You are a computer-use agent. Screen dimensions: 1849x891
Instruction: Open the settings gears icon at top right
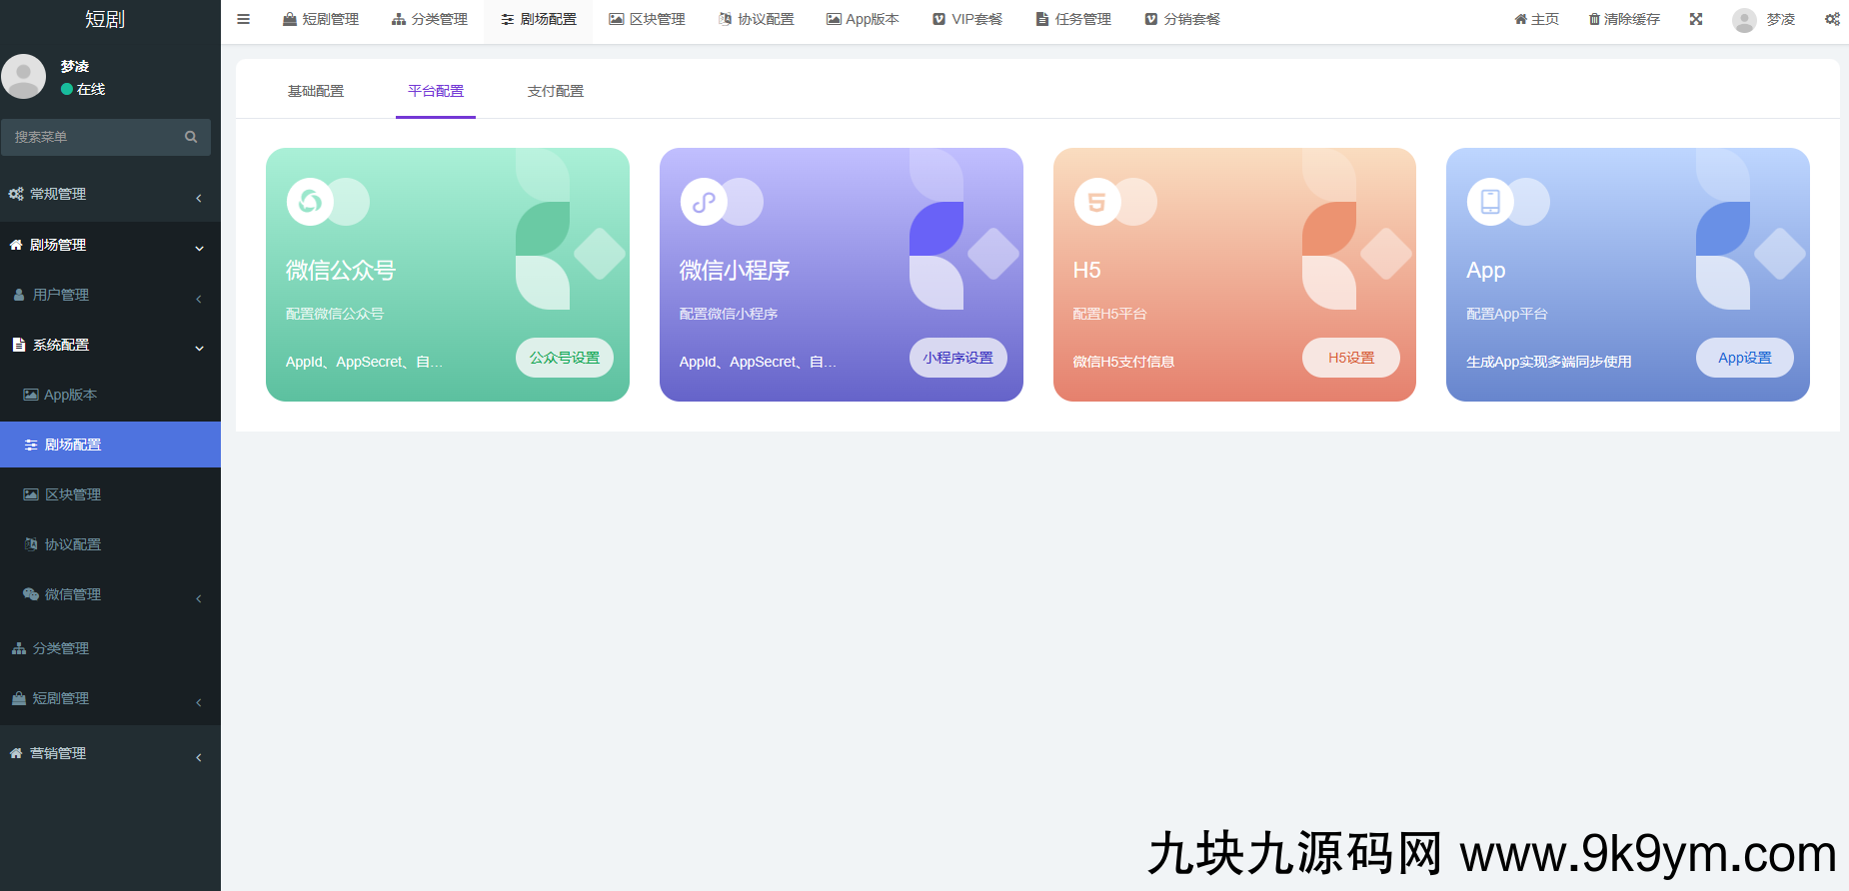(x=1832, y=19)
